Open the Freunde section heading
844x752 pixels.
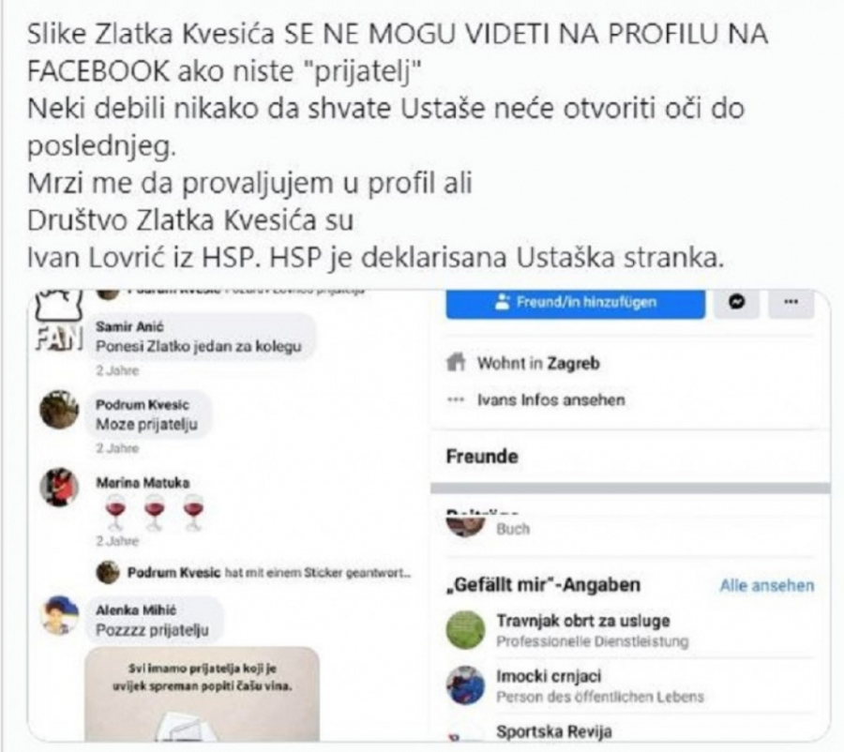pyautogui.click(x=482, y=457)
